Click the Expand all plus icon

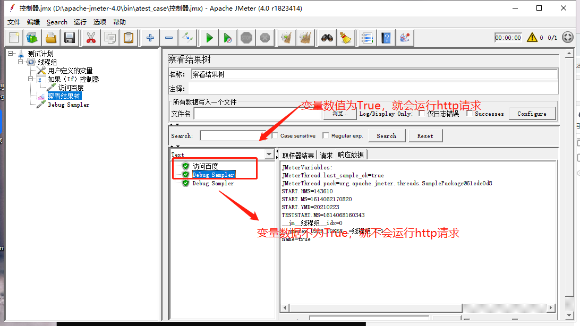click(x=150, y=38)
